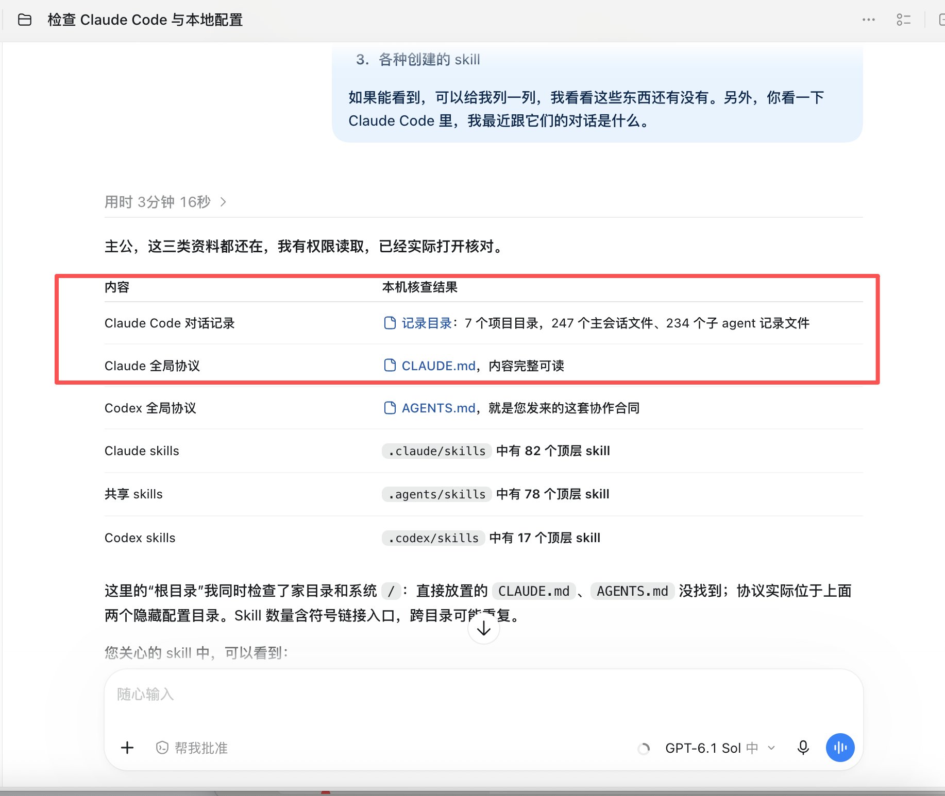Click the microphone dictation icon
Screen dimensions: 945x796
pyautogui.click(x=803, y=748)
